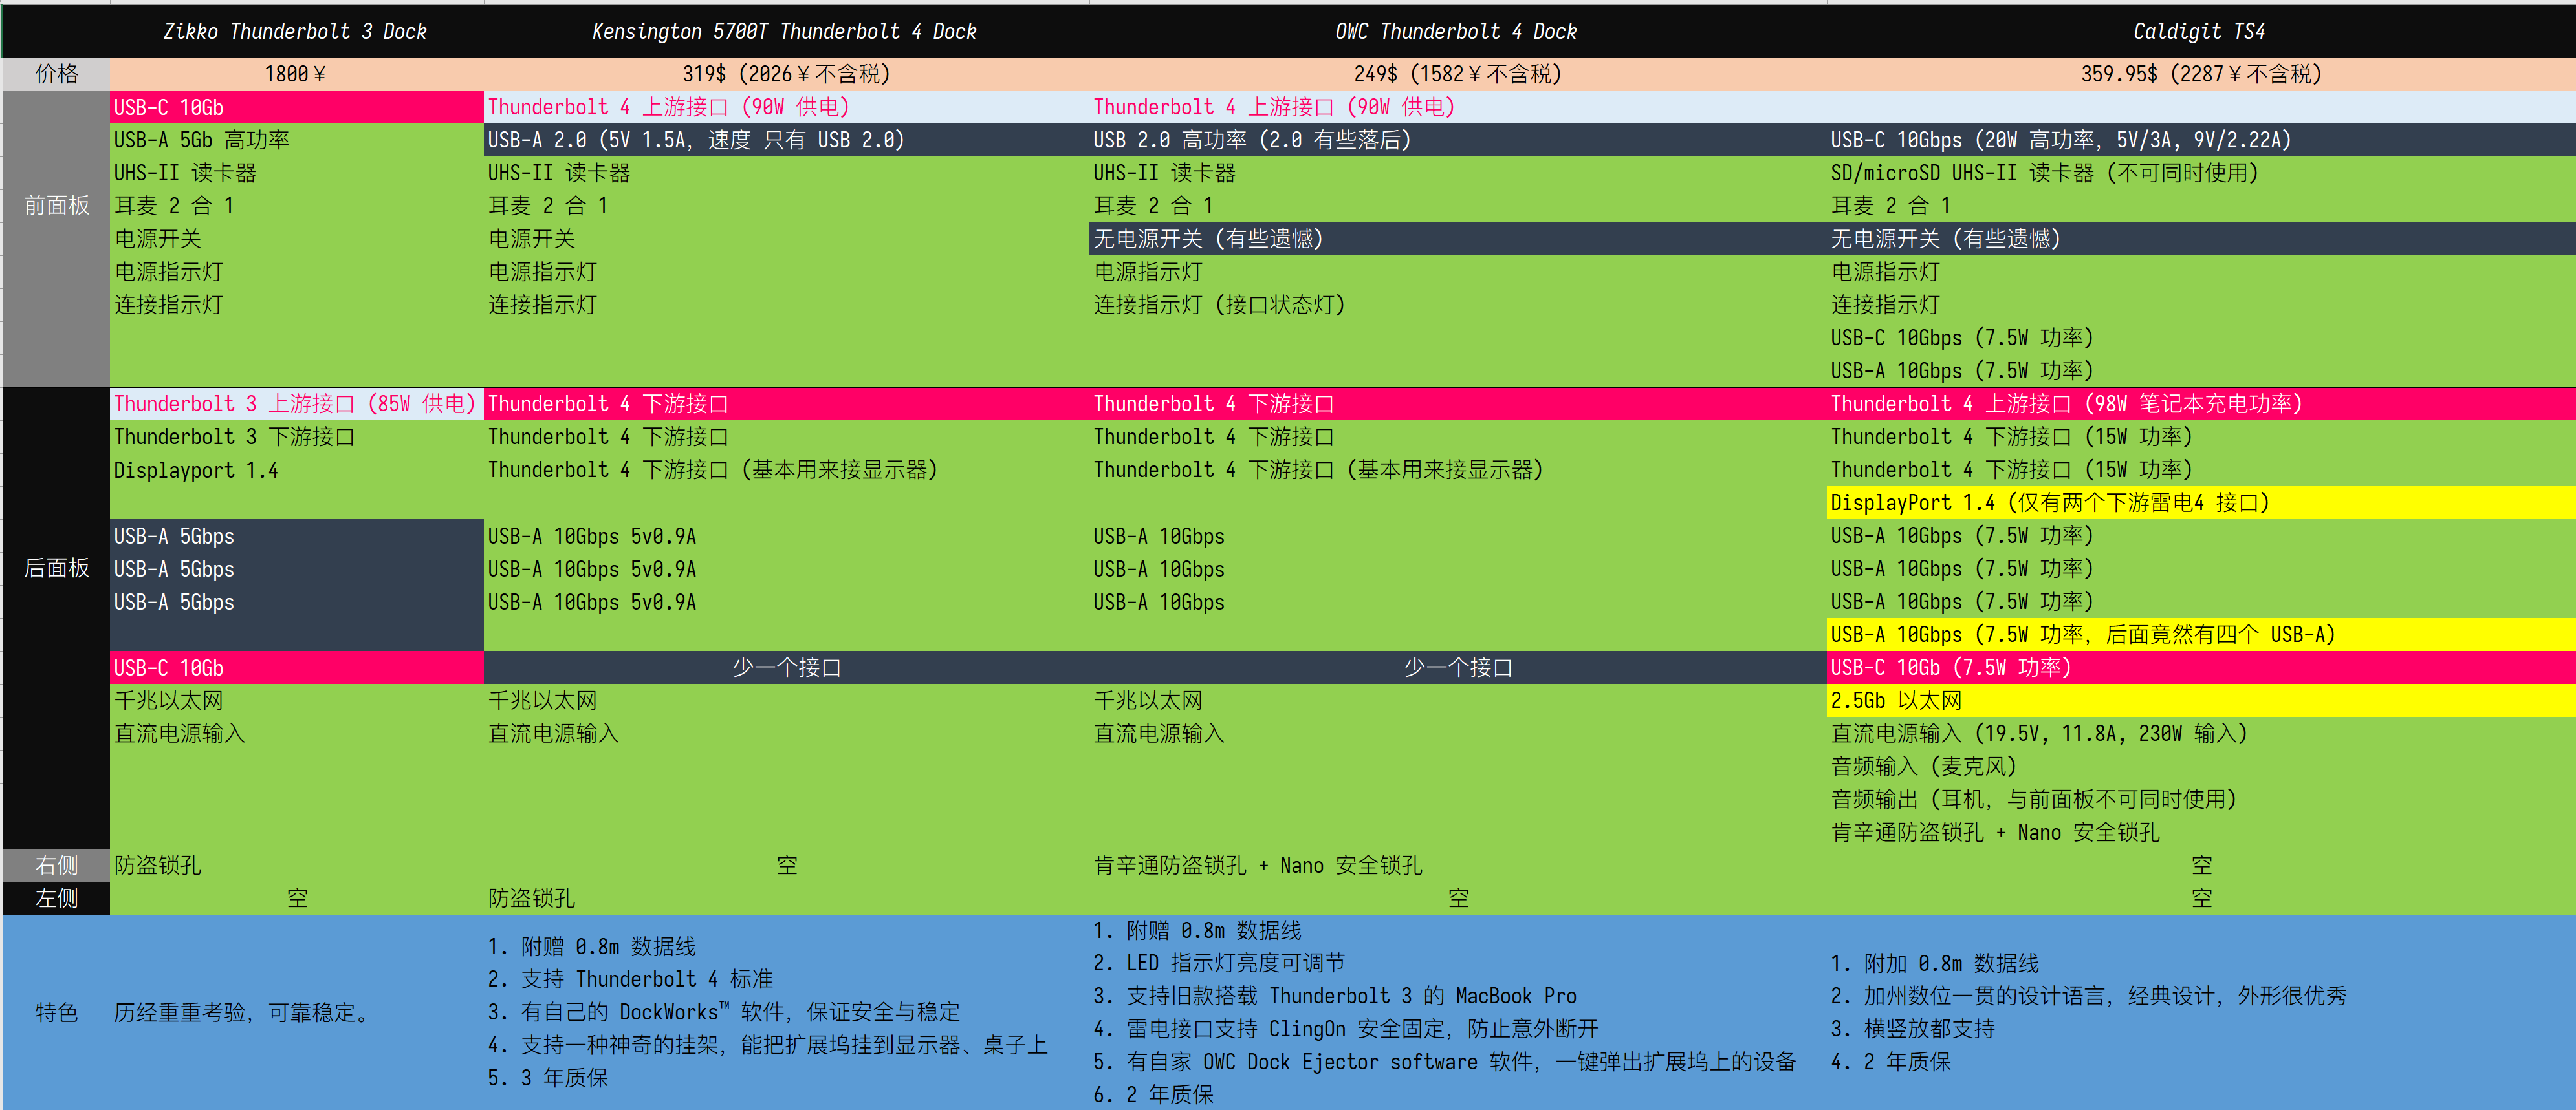Select the feature cell mentioning 'DockWorks™ 软件'
Screen dimensions: 2576x1110
(x=786, y=1012)
